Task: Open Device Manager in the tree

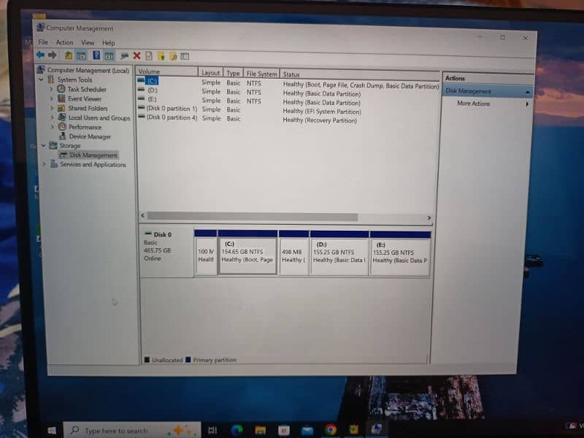Action: (90, 137)
